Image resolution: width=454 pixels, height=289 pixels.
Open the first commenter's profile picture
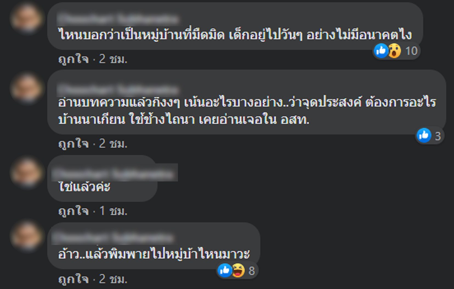[27, 18]
